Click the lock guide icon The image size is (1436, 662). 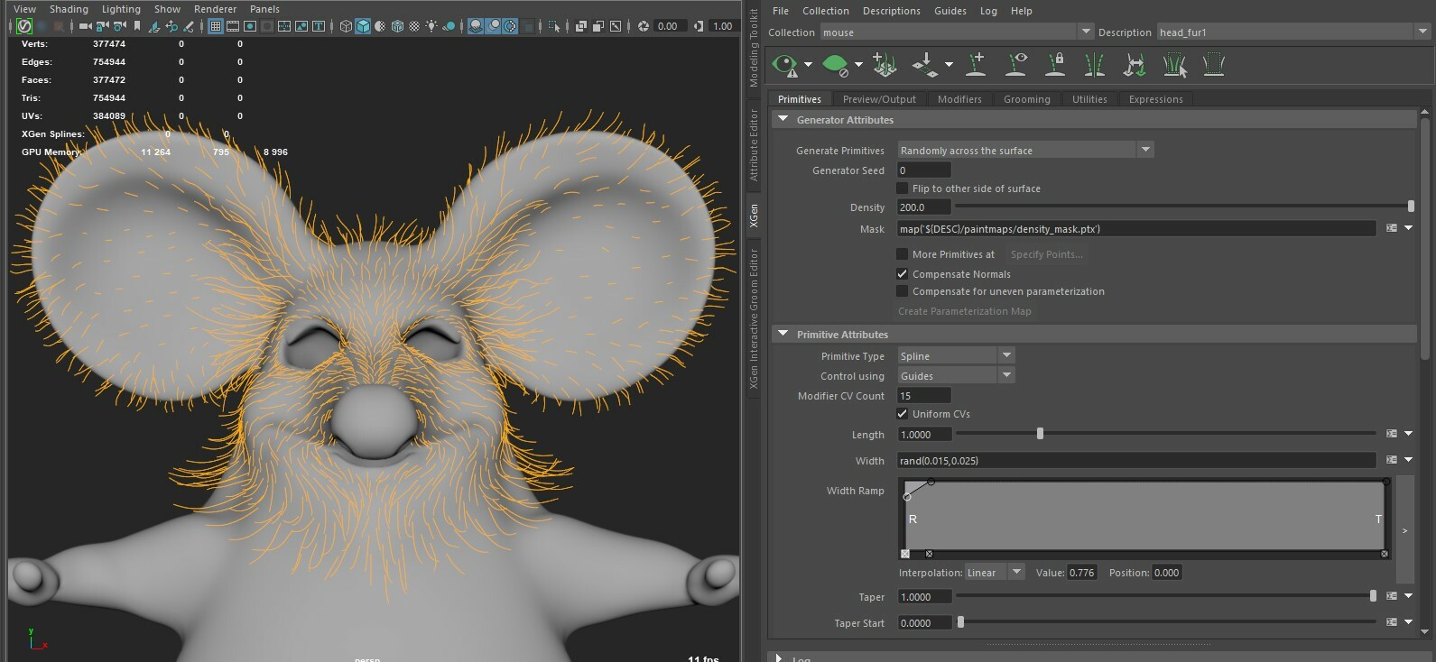(1055, 64)
